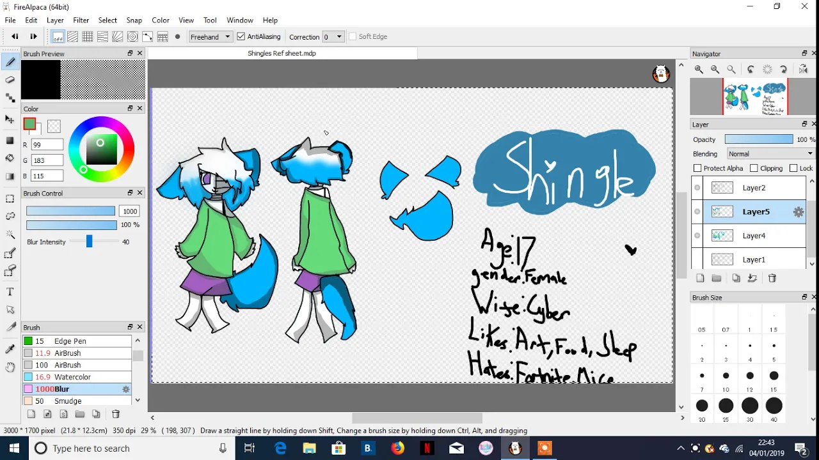
Task: Open the Correction value dropdown
Action: (x=333, y=37)
